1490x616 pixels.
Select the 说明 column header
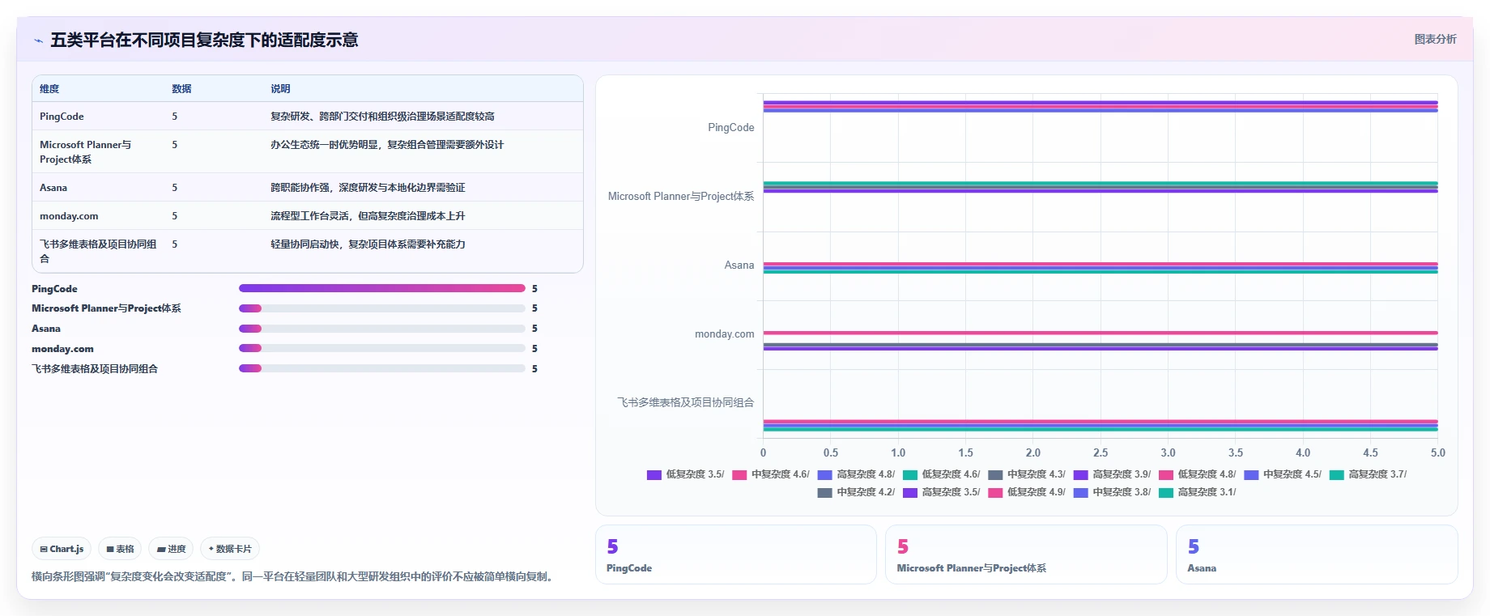click(280, 89)
